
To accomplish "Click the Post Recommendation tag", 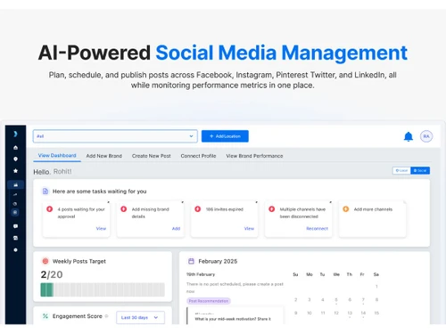I will tap(209, 301).
